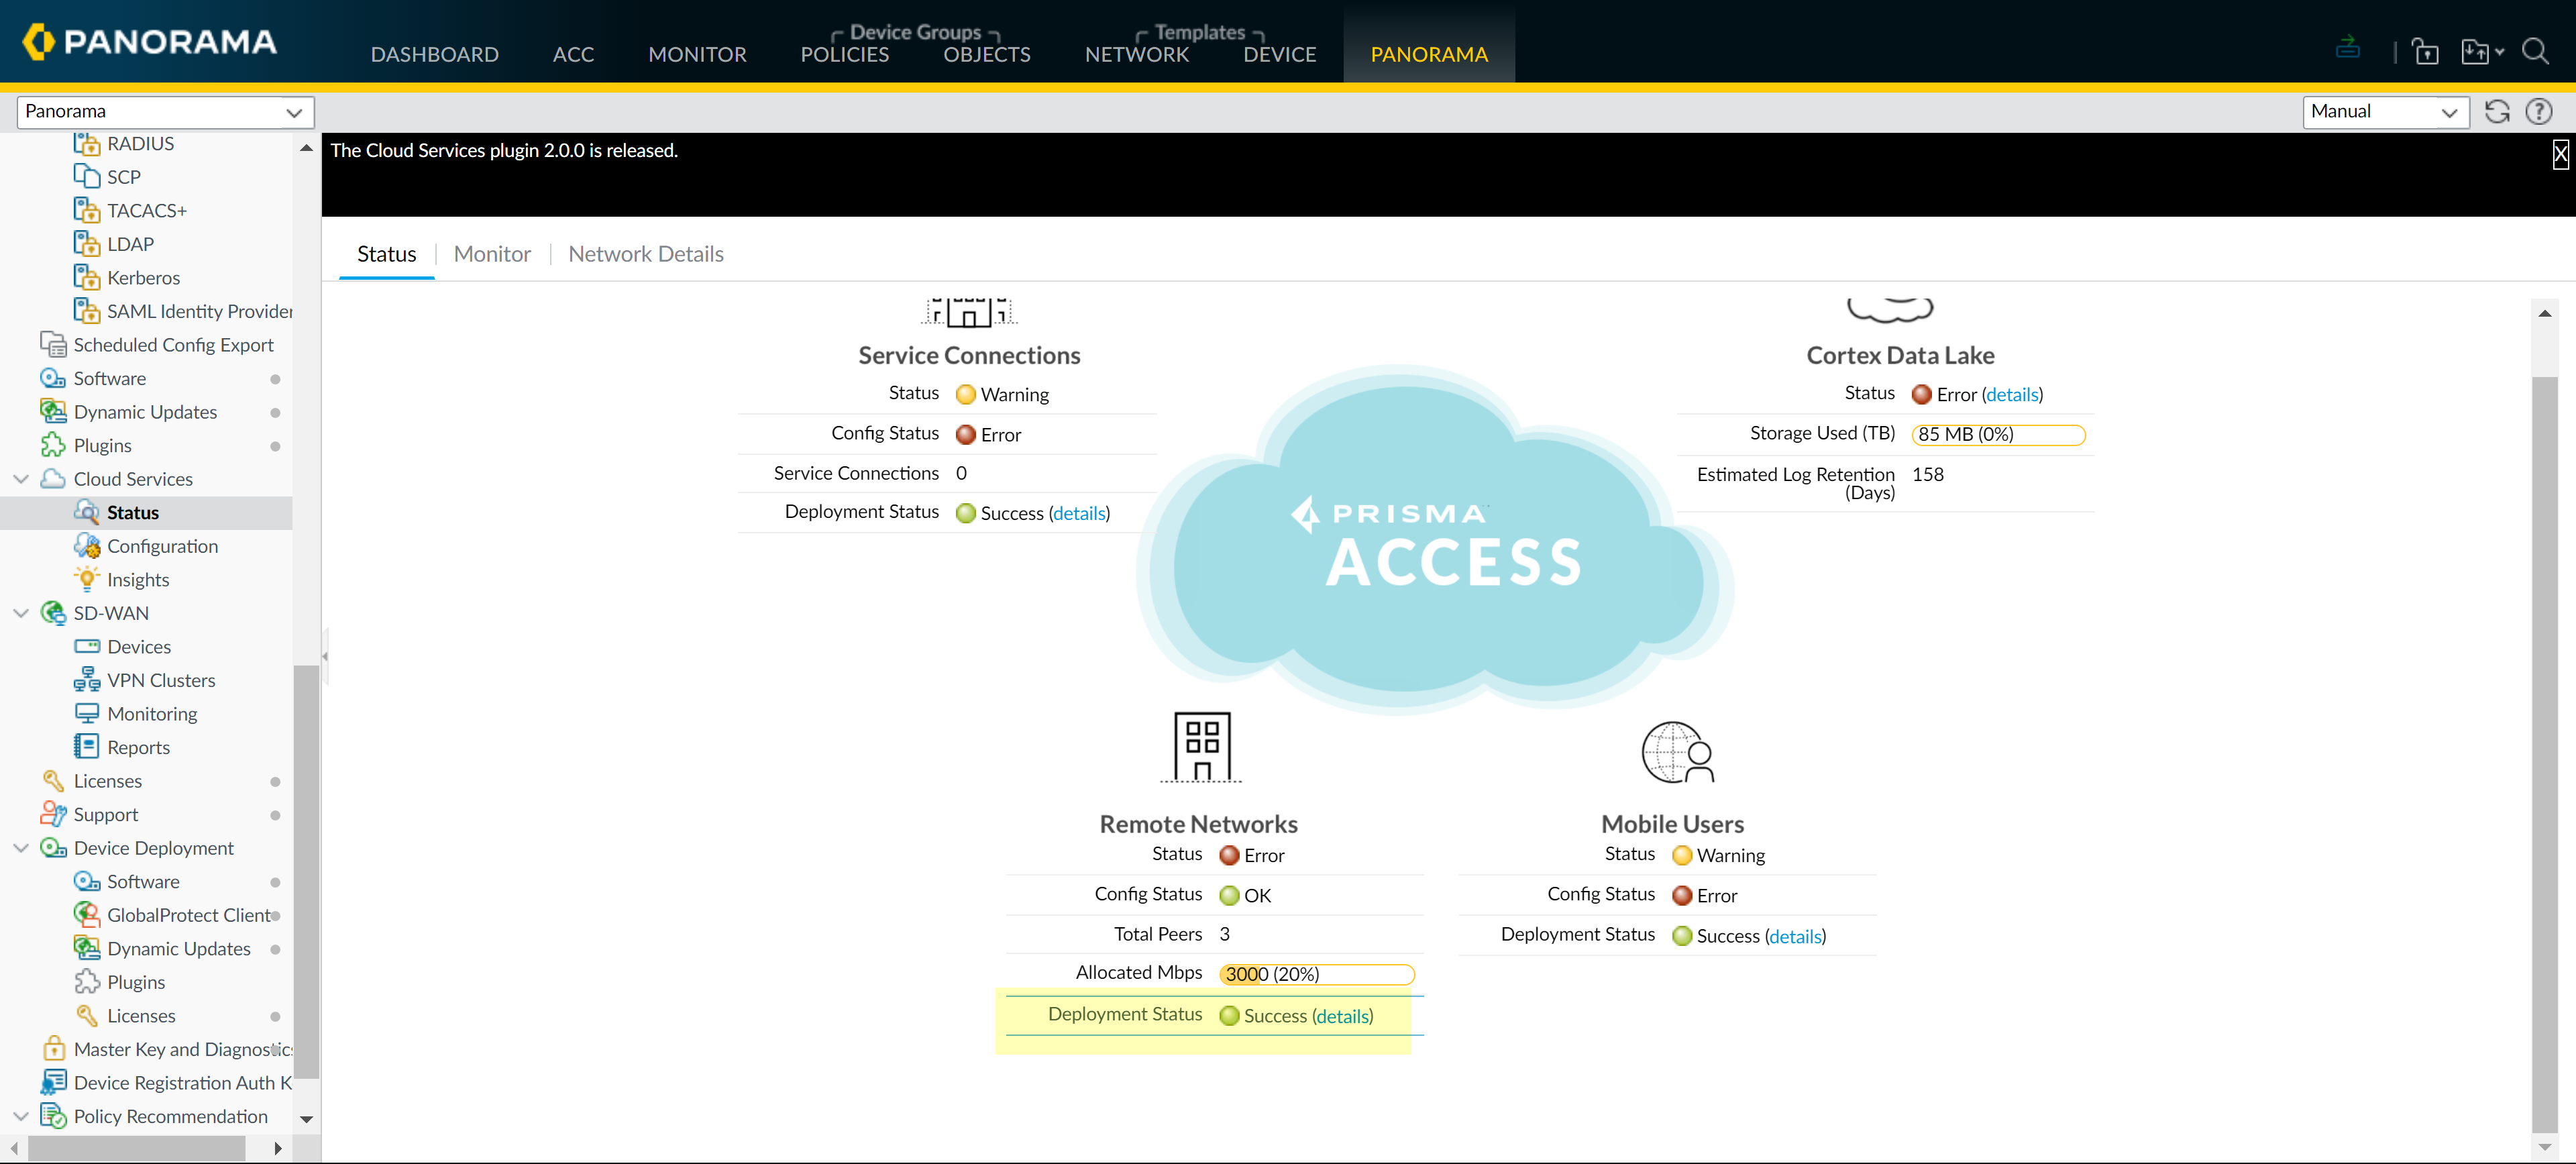2576x1164 pixels.
Task: Click the Remote Networks building icon
Action: [x=1201, y=747]
